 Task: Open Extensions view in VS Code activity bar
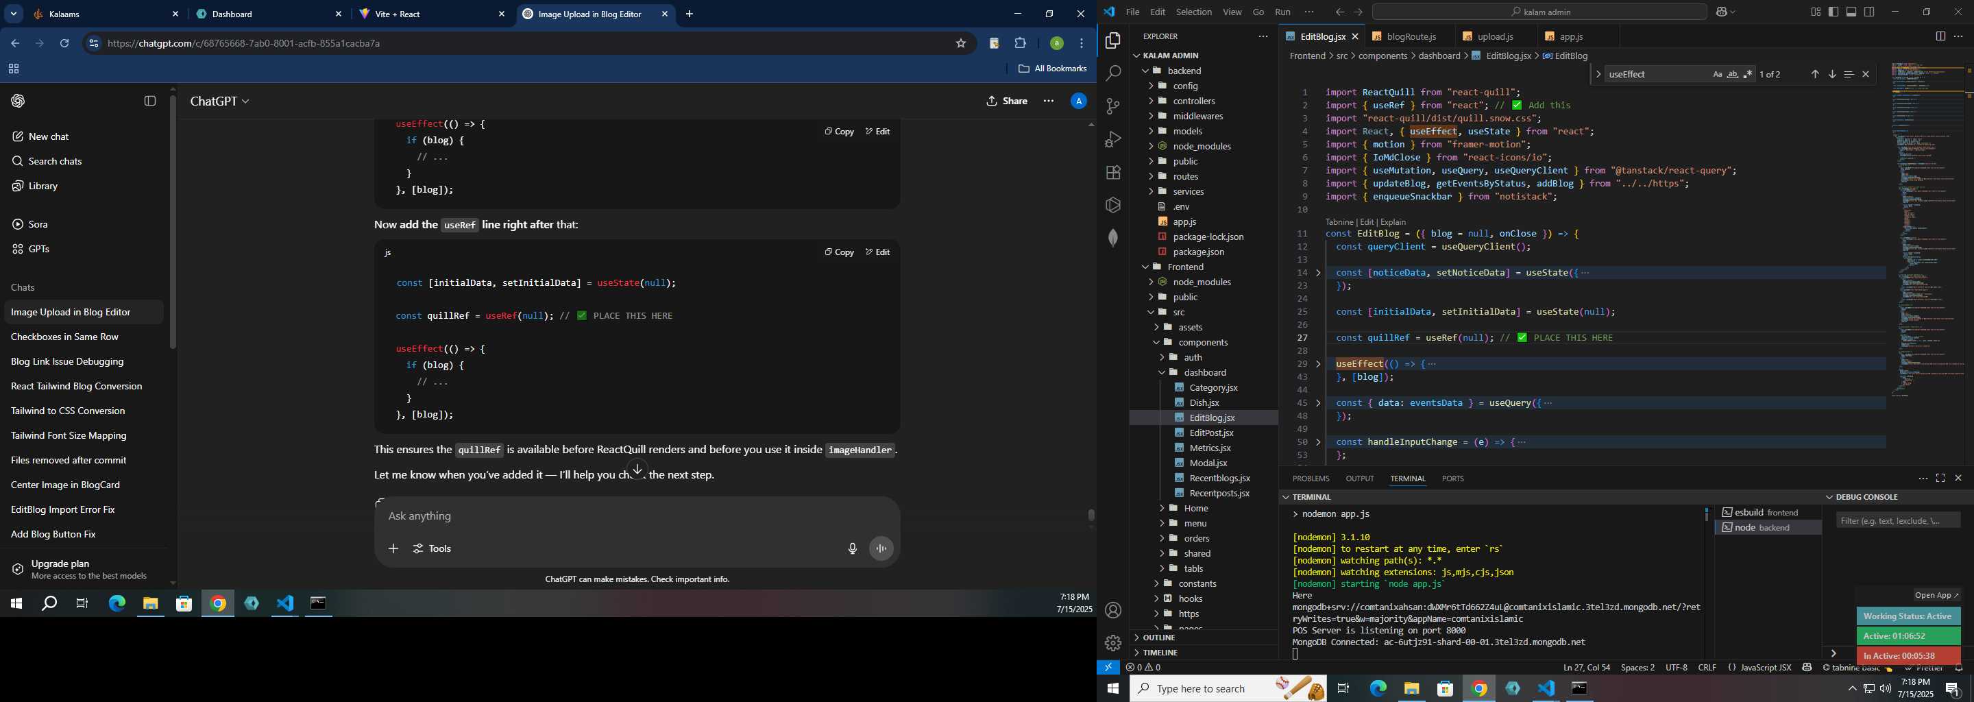click(x=1112, y=173)
